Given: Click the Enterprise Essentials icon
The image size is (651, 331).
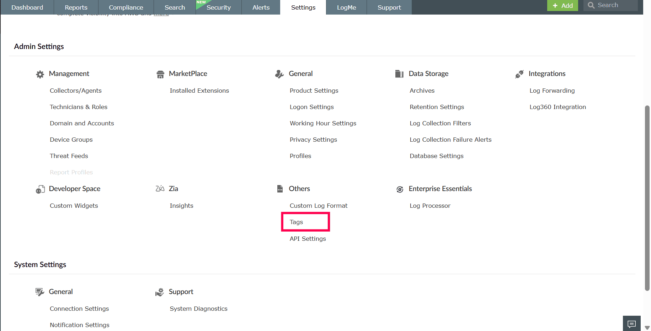Looking at the screenshot, I should 400,189.
